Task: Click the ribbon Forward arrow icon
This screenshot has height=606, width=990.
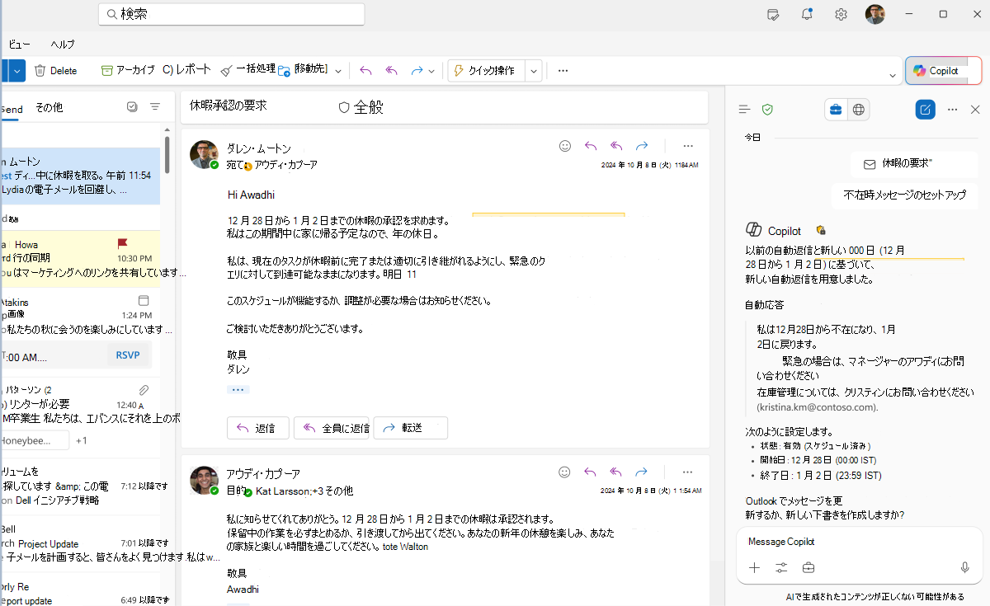Action: point(417,71)
